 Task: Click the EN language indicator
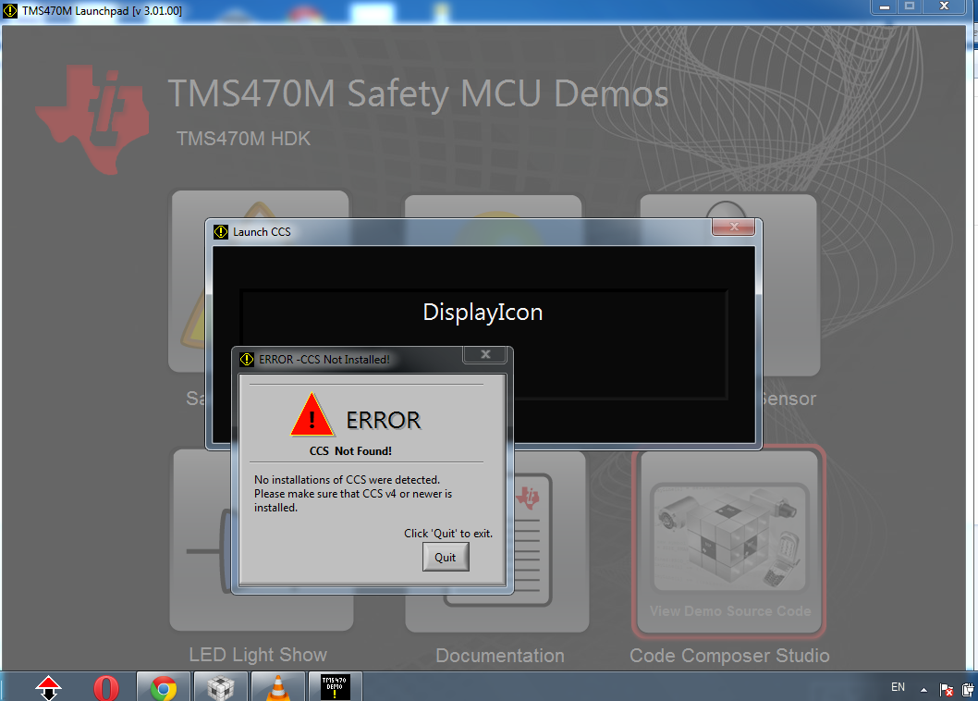click(x=898, y=686)
